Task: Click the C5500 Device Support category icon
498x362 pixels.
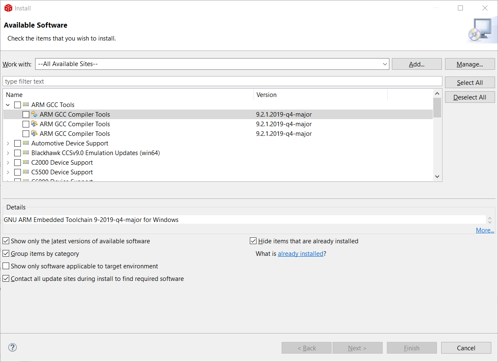Action: (x=26, y=172)
